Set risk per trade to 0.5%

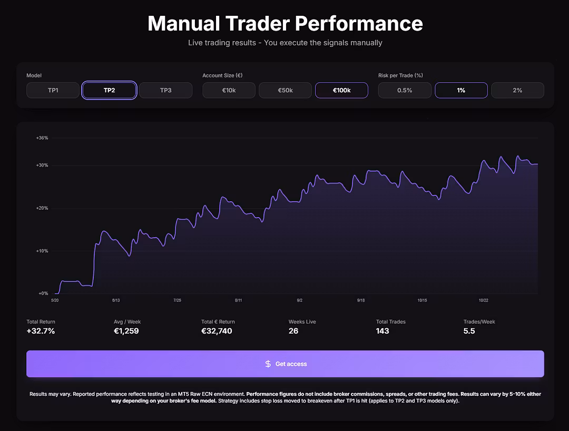[x=405, y=90]
